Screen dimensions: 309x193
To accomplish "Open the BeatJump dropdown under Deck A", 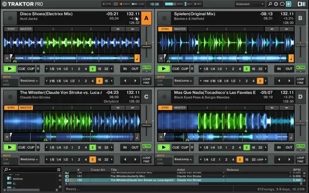I will [x=30, y=81].
